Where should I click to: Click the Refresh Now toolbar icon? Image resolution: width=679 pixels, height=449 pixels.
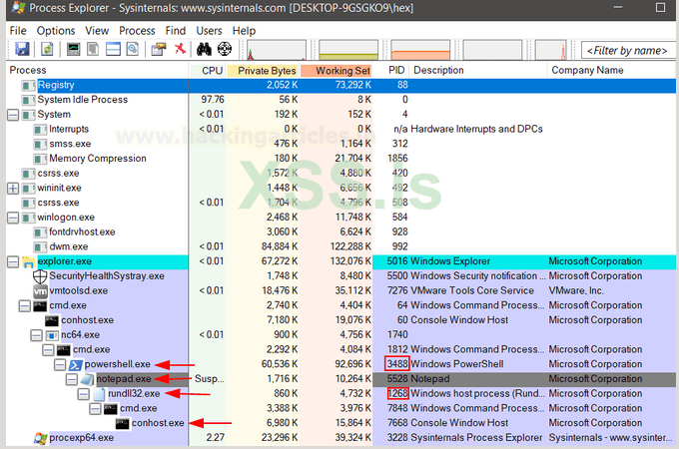[46, 49]
